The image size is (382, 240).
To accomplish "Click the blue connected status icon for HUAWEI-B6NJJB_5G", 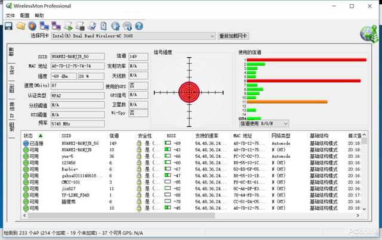I will pyautogui.click(x=26, y=144).
